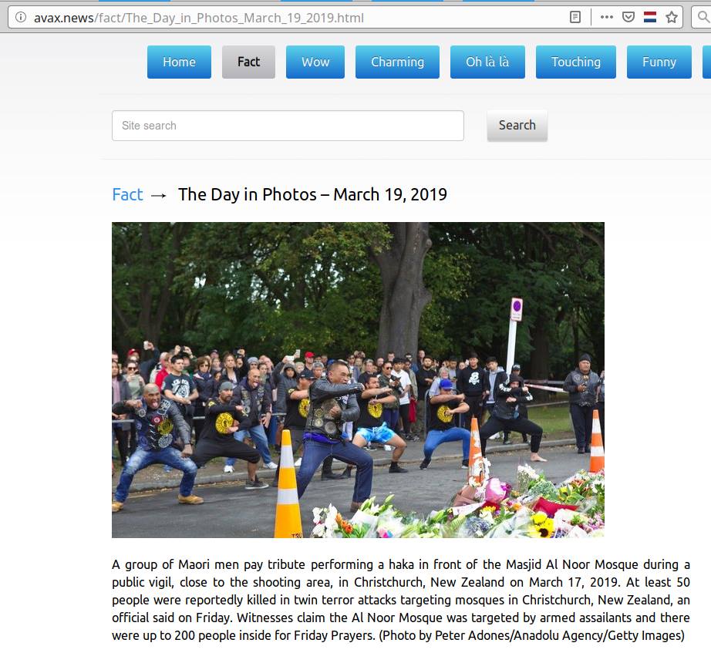
Task: Click the site information icon in address bar
Action: pyautogui.click(x=21, y=18)
